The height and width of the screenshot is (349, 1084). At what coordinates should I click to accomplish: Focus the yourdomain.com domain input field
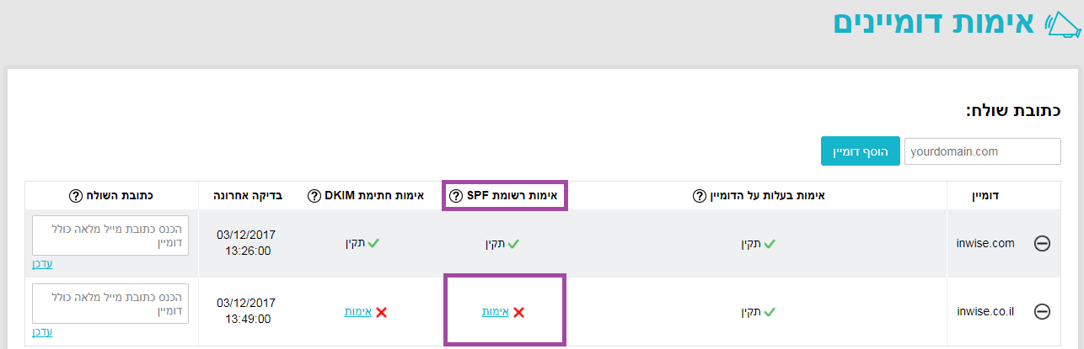tap(982, 151)
